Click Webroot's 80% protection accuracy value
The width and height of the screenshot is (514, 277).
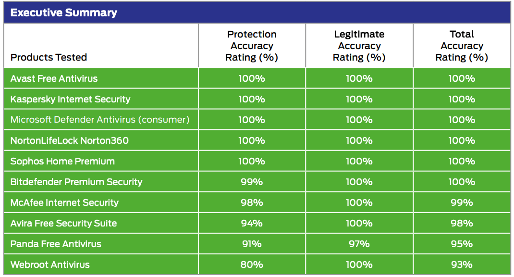(x=252, y=264)
